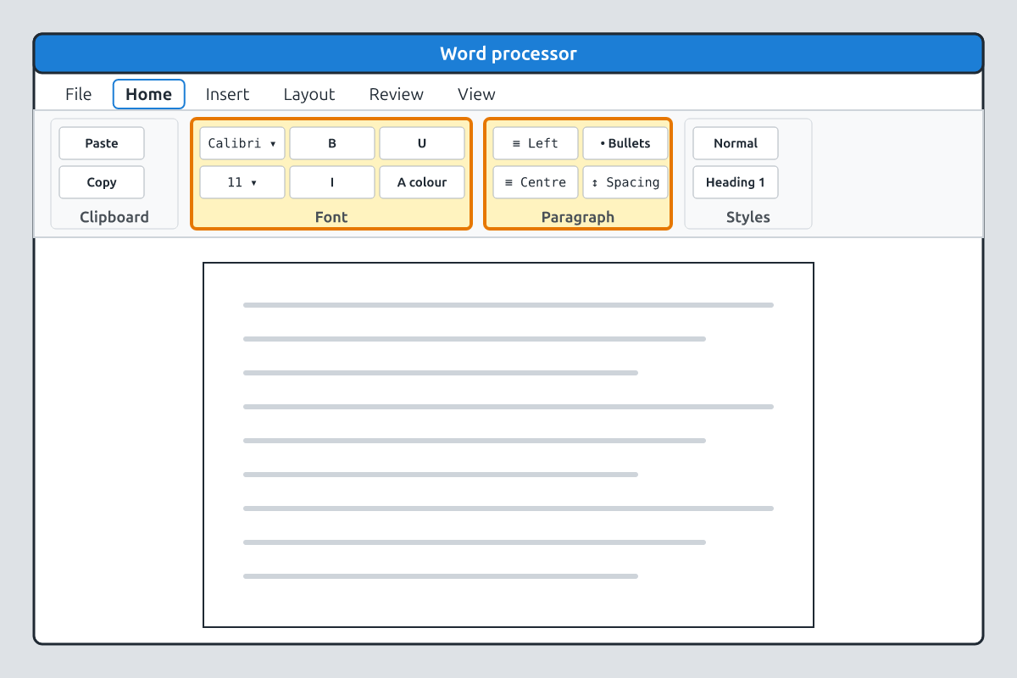1017x678 pixels.
Task: Open the line Spacing options
Action: coord(625,182)
